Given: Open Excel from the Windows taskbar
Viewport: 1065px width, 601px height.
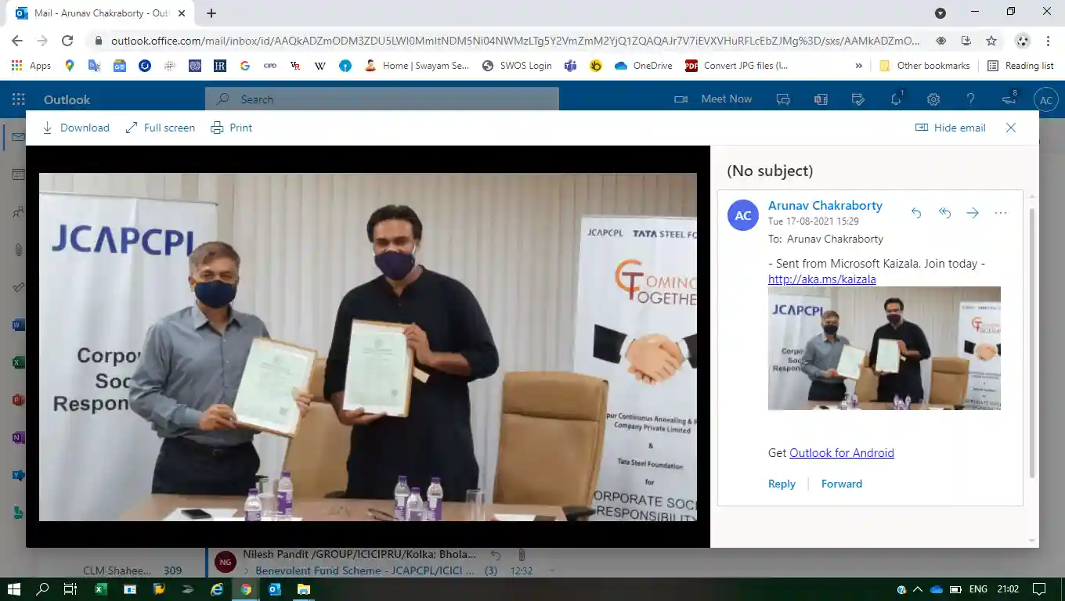Looking at the screenshot, I should click(101, 589).
